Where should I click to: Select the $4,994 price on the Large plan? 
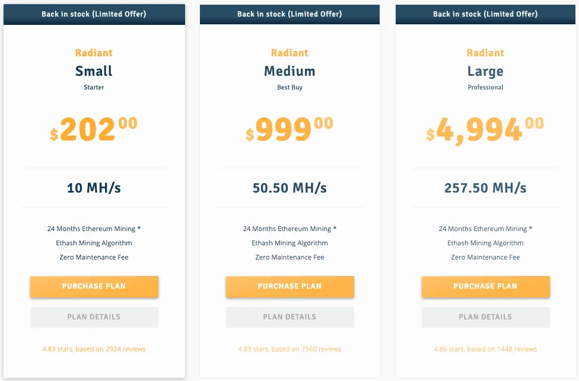click(483, 129)
